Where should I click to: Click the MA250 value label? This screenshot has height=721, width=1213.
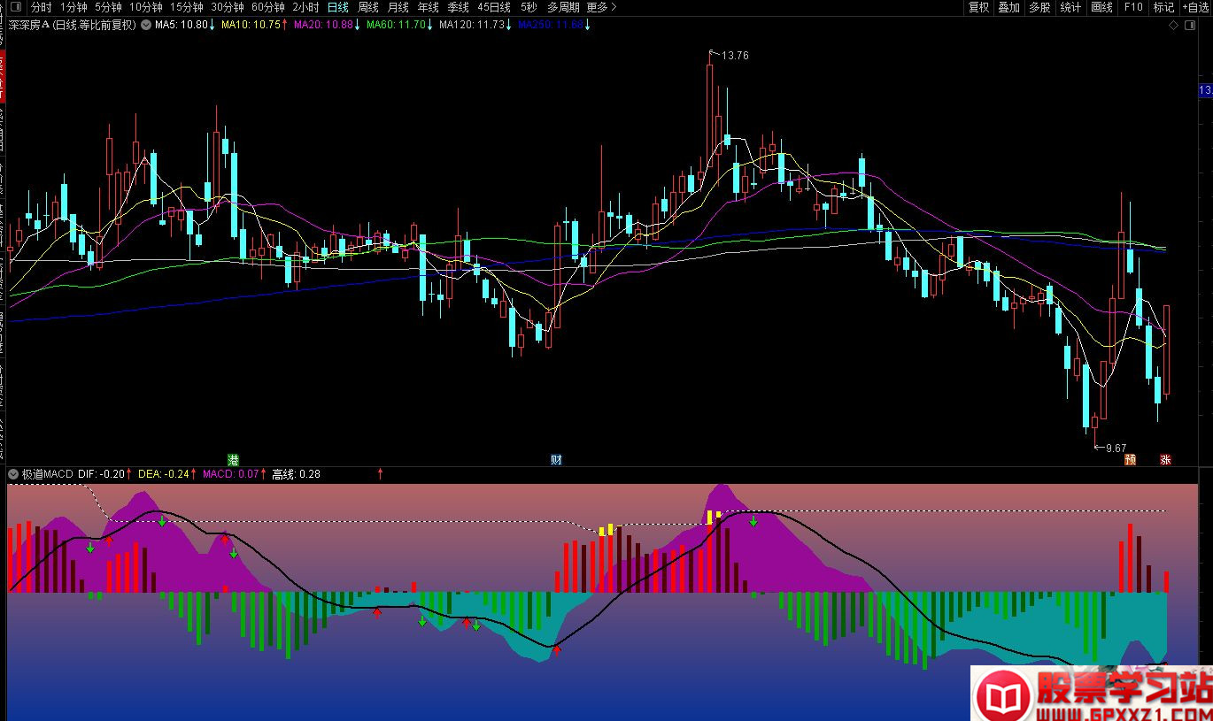point(551,25)
